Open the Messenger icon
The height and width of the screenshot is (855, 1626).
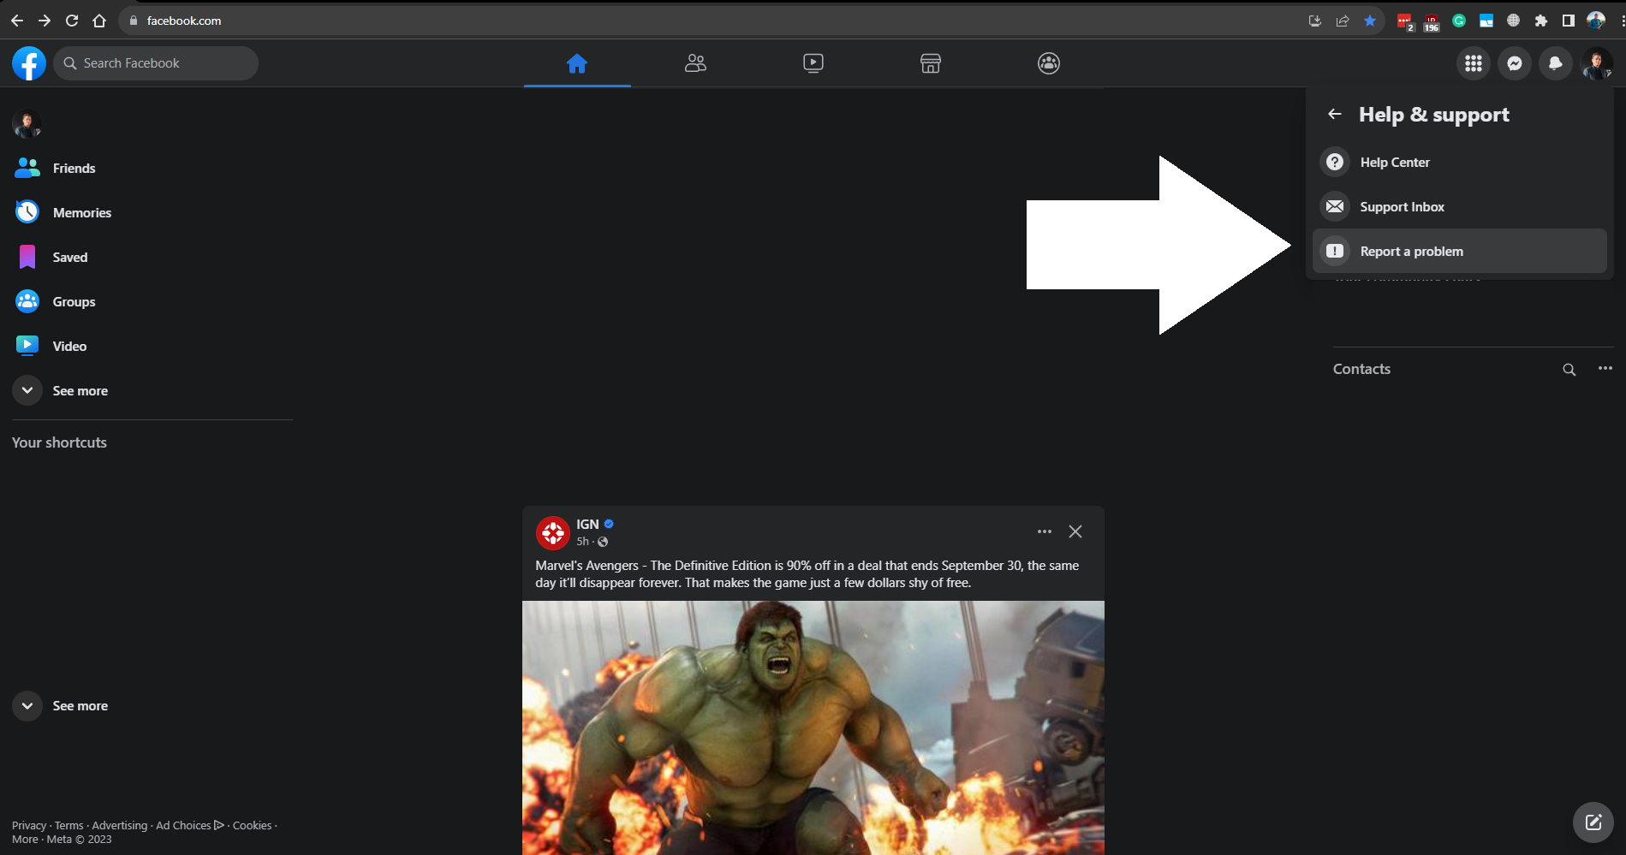pyautogui.click(x=1515, y=63)
